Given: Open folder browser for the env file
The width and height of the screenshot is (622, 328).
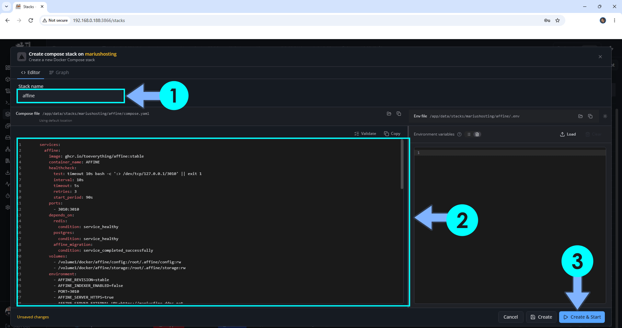Looking at the screenshot, I should 581,116.
